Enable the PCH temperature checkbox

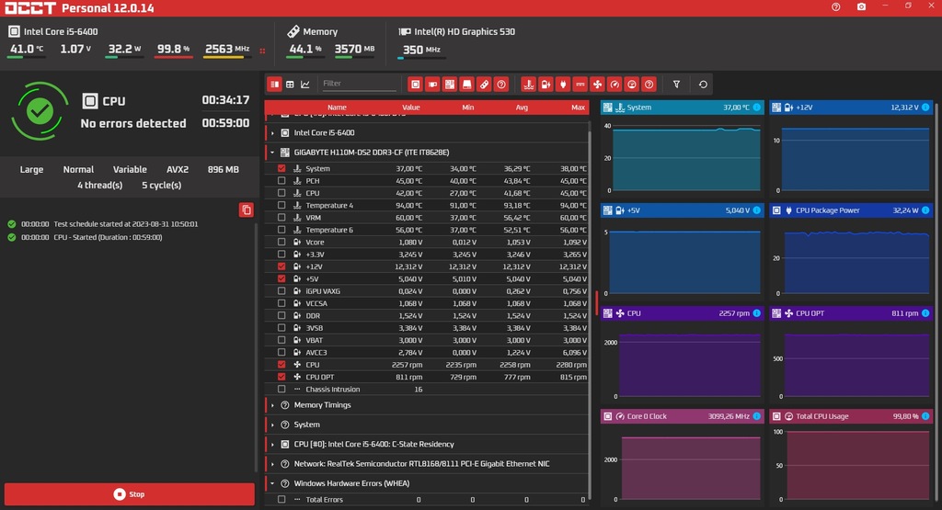(281, 181)
